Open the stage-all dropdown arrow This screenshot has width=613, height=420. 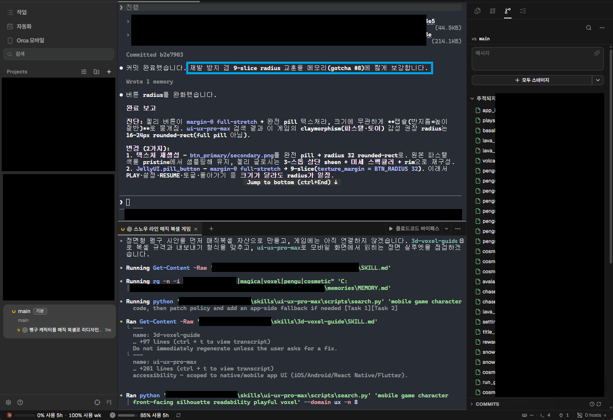598,80
